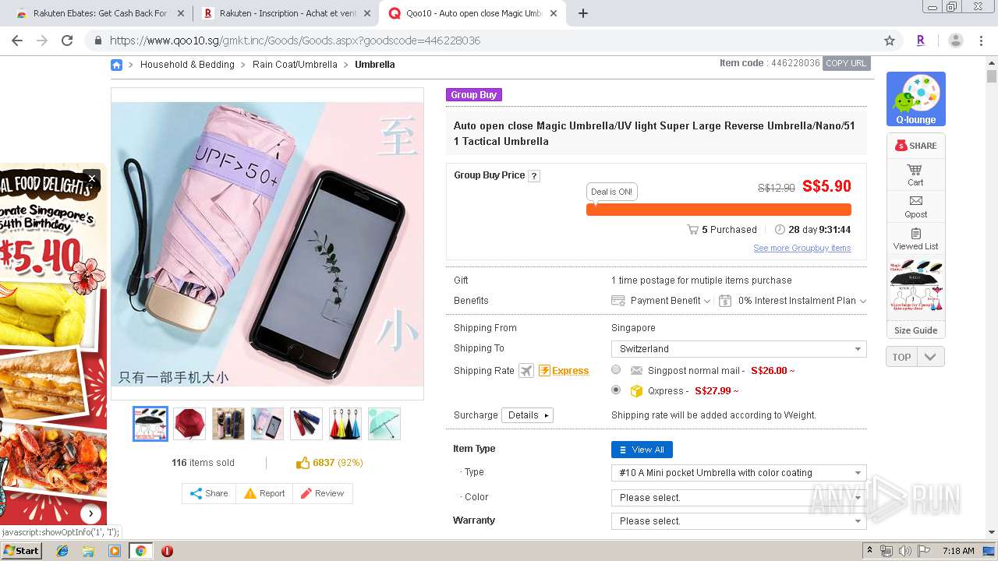
Task: Open Qpost mail icon
Action: coord(915,206)
